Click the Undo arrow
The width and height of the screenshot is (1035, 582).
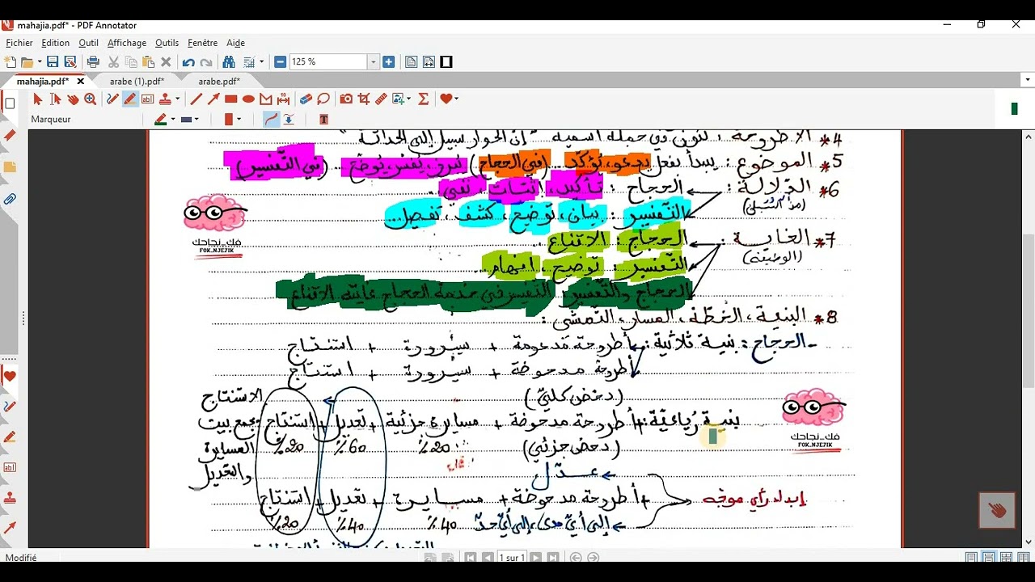click(188, 62)
